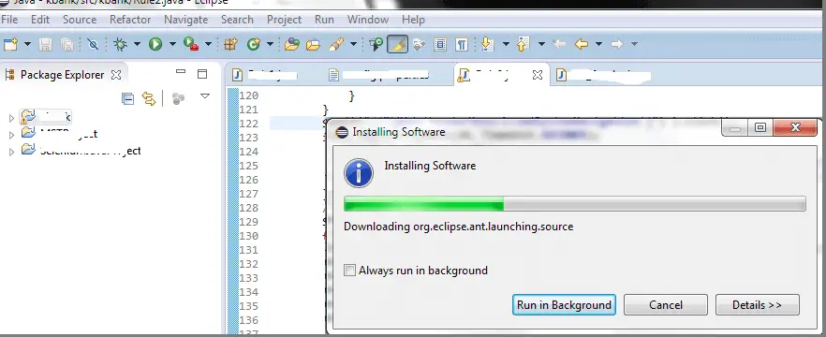Open the New wizard dropdown arrow
The image size is (826, 337).
[x=27, y=44]
